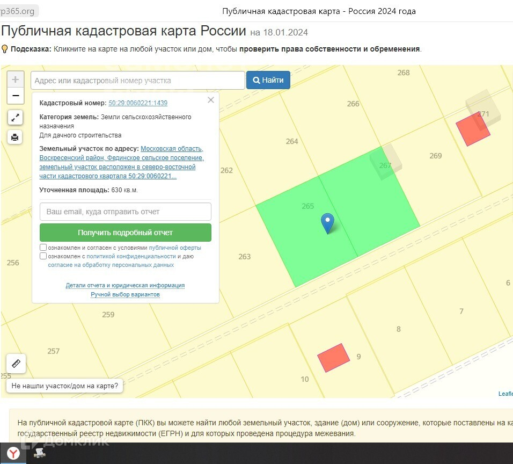
Task: Zoom out the map with minus button
Action: tap(16, 96)
